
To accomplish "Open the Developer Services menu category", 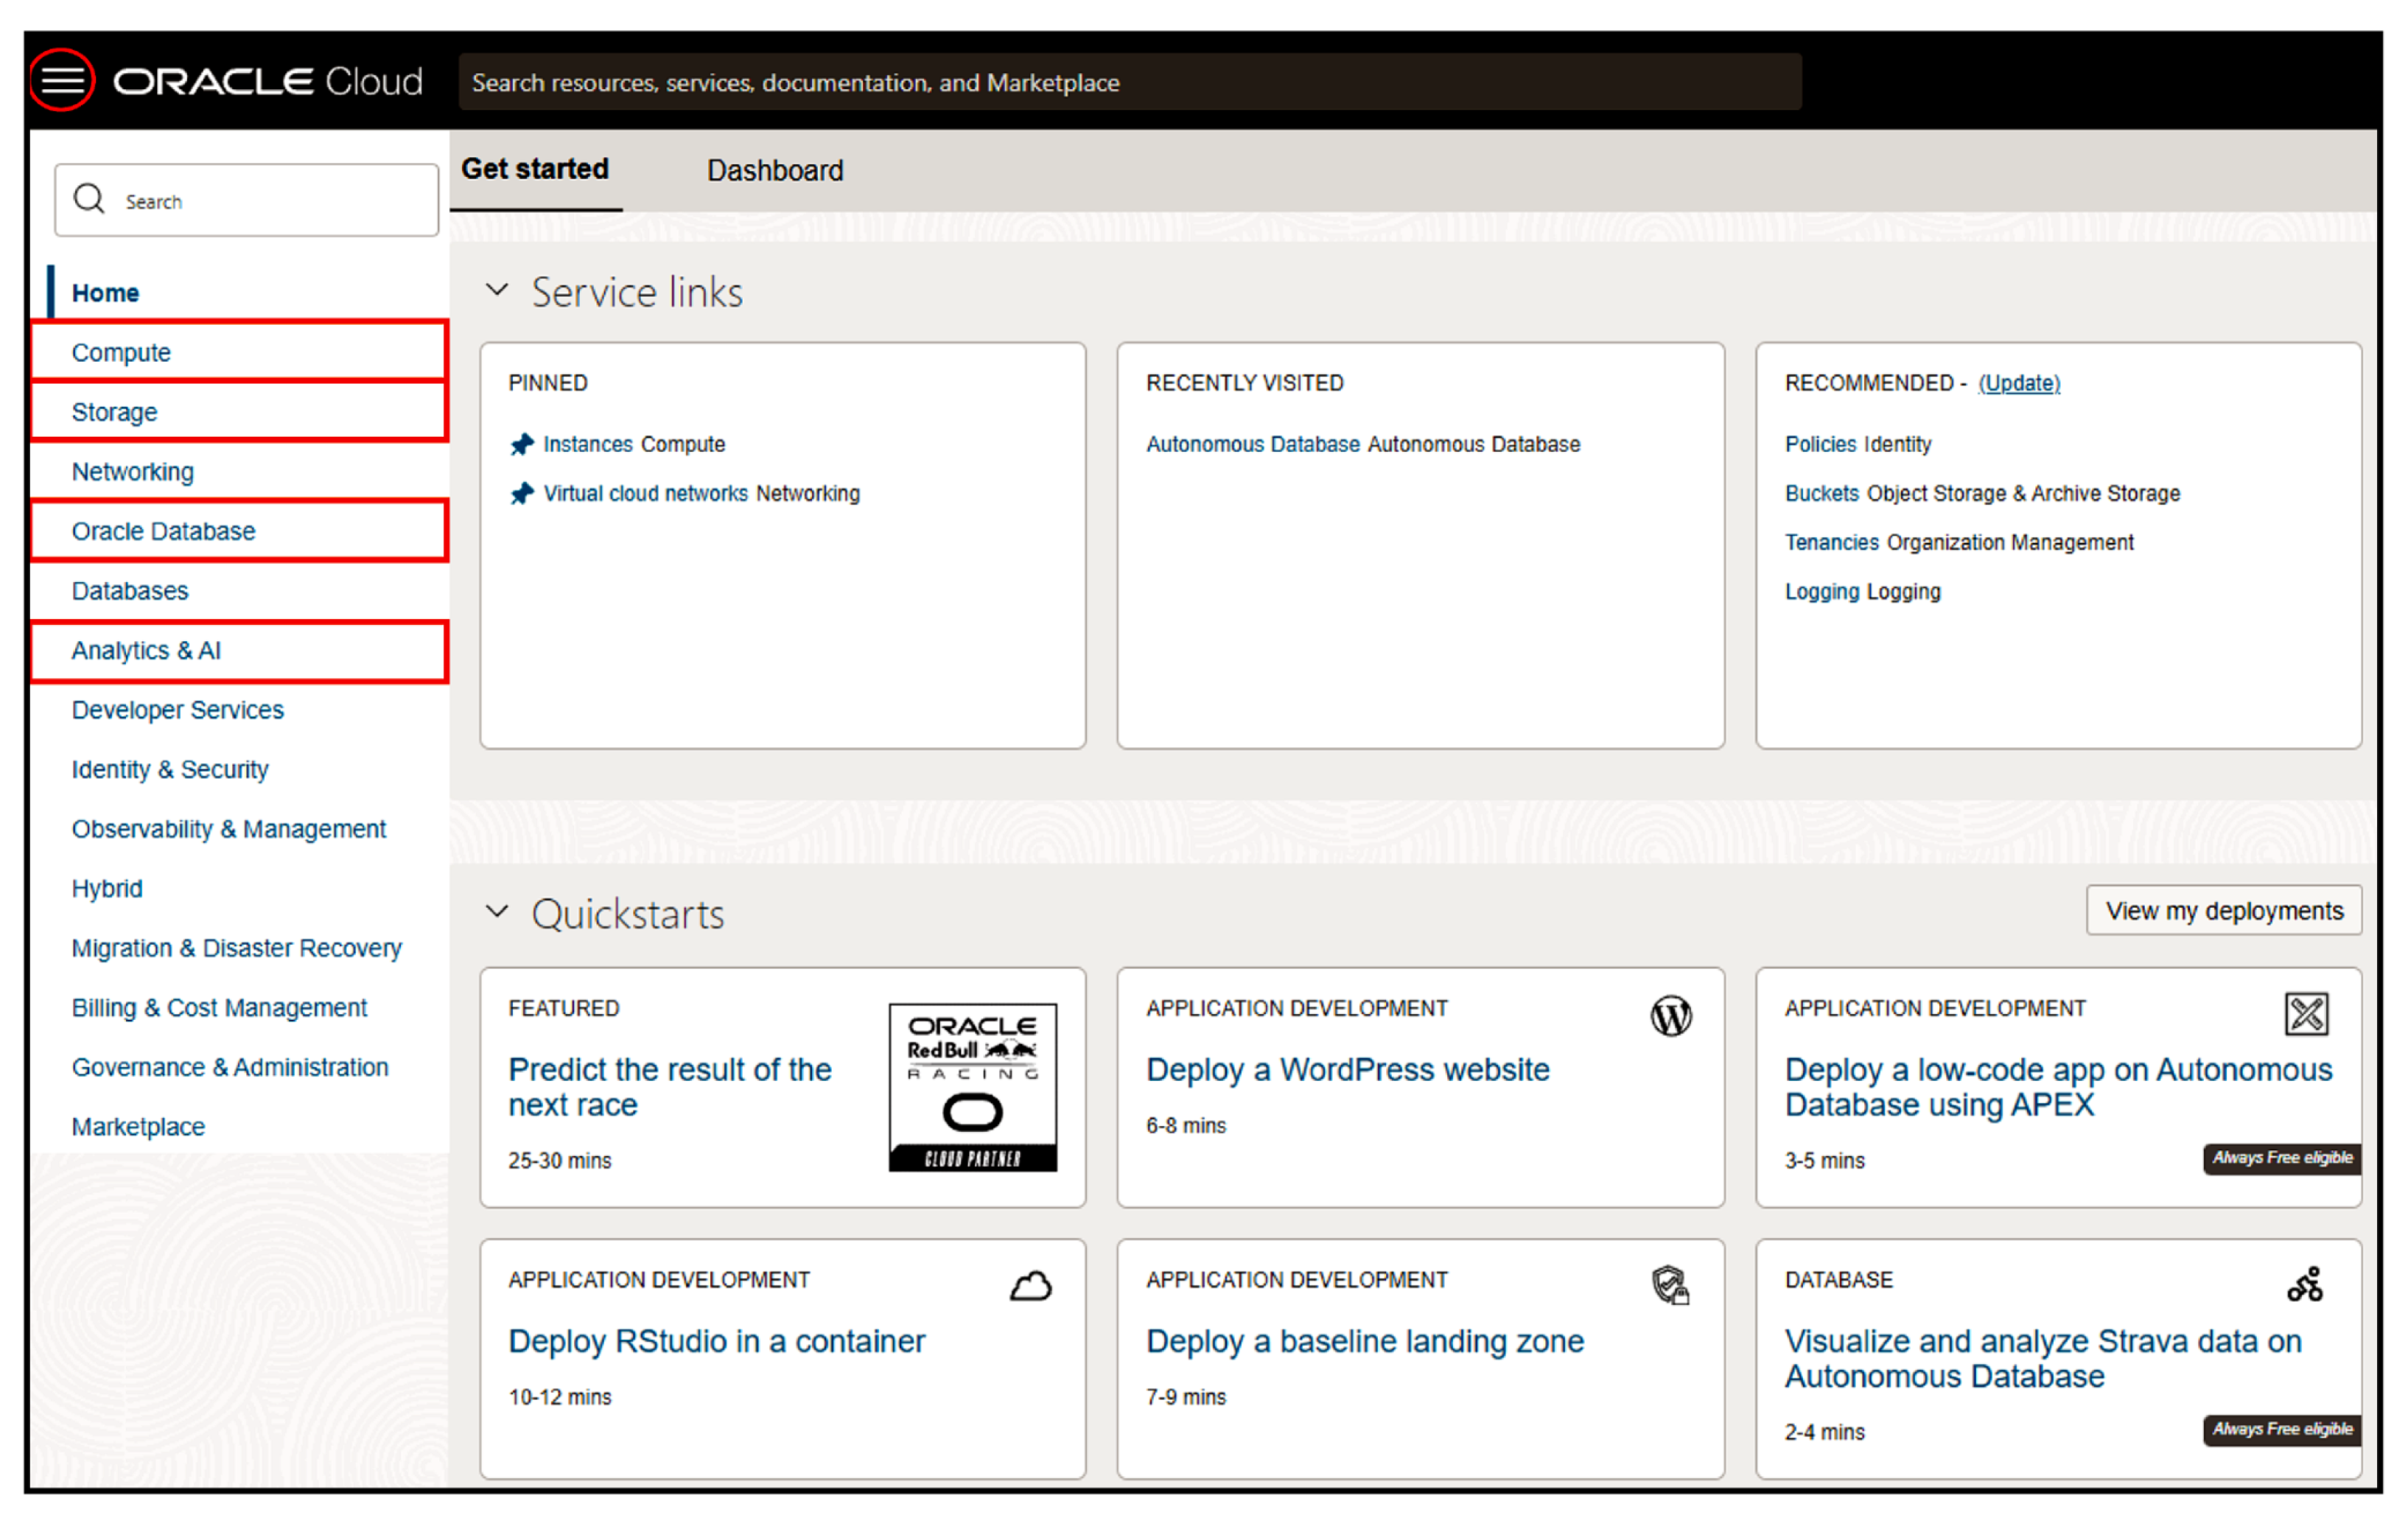I will (x=178, y=710).
